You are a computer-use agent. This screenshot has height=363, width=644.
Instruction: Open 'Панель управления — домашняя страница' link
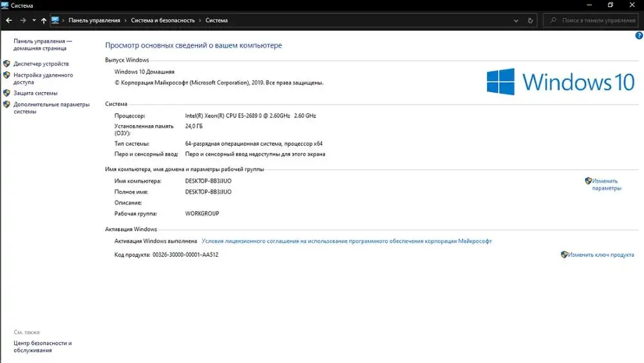pos(43,44)
